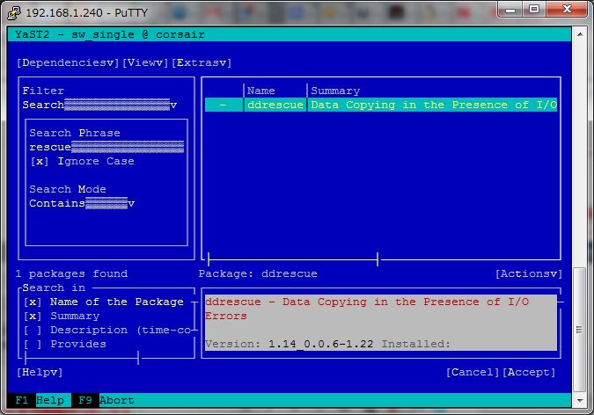Click the PuTTY scrollbar up arrow
The height and width of the screenshot is (415, 594).
pyautogui.click(x=580, y=34)
